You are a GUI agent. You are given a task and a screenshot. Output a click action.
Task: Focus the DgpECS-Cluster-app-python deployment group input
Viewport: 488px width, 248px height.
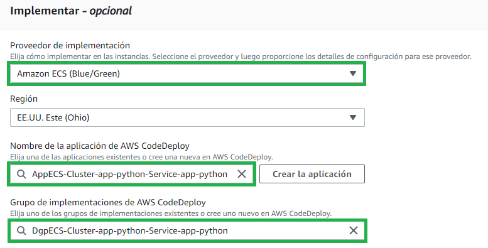[x=187, y=230]
